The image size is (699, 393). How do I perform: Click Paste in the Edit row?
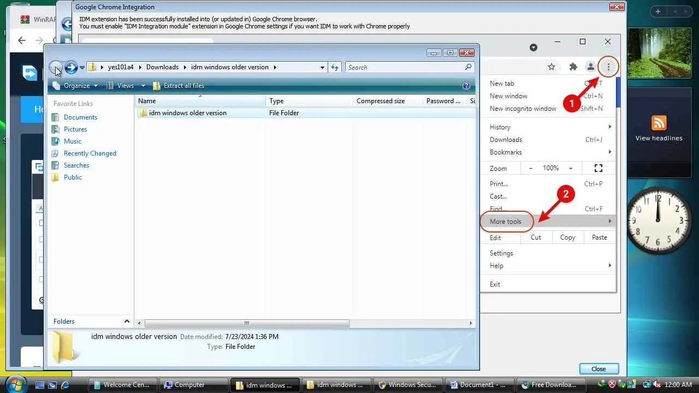click(x=600, y=237)
